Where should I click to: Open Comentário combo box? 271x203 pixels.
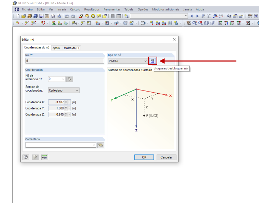(x=61, y=145)
